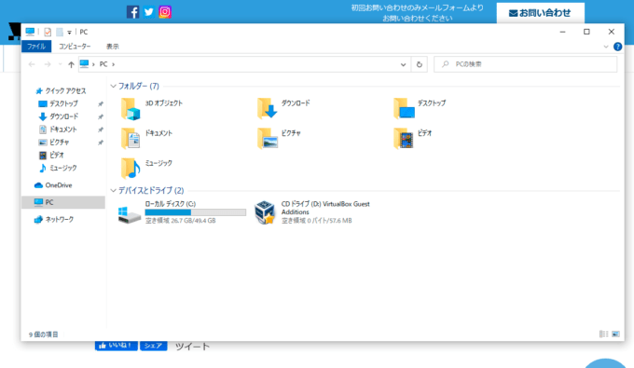Open the quick access toolbar customize dropdown

coord(69,33)
